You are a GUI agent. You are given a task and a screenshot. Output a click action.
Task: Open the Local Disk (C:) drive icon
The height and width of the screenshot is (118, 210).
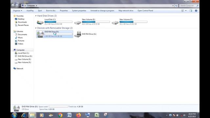point(40,22)
